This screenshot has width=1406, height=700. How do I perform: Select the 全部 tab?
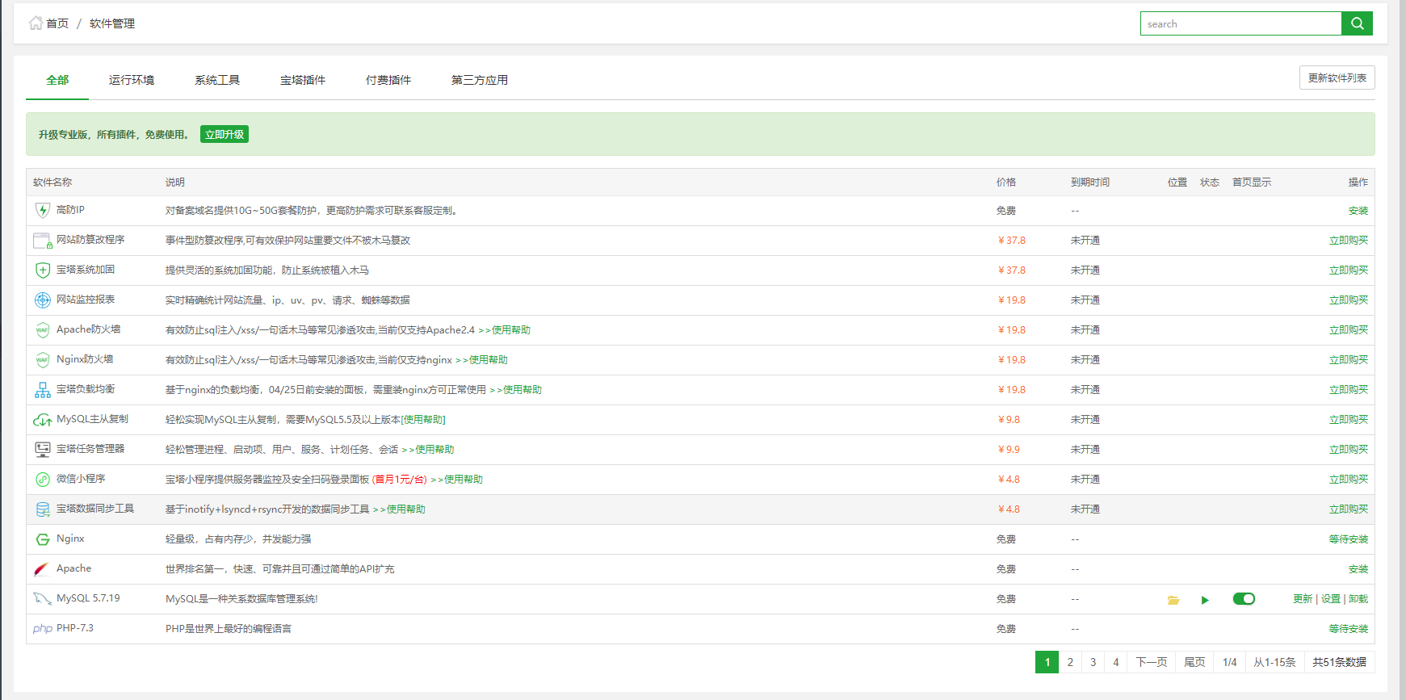point(57,80)
